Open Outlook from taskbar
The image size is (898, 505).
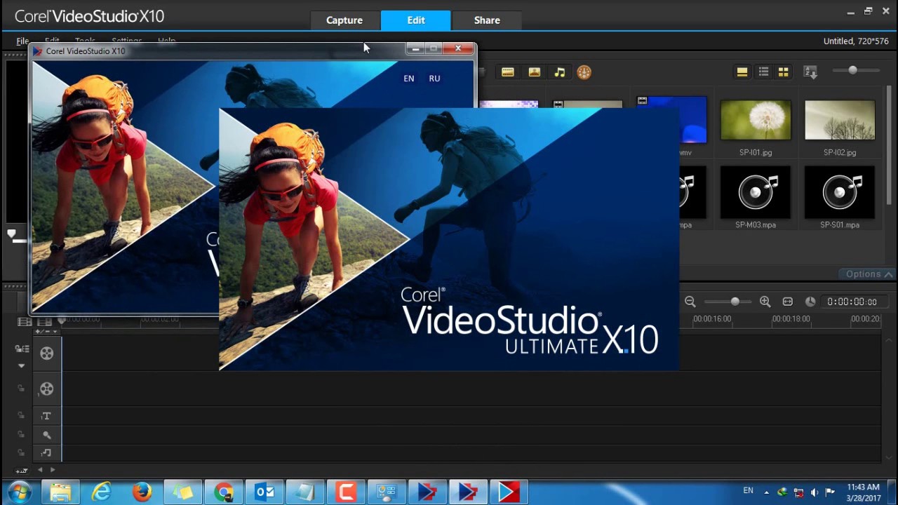click(x=264, y=492)
